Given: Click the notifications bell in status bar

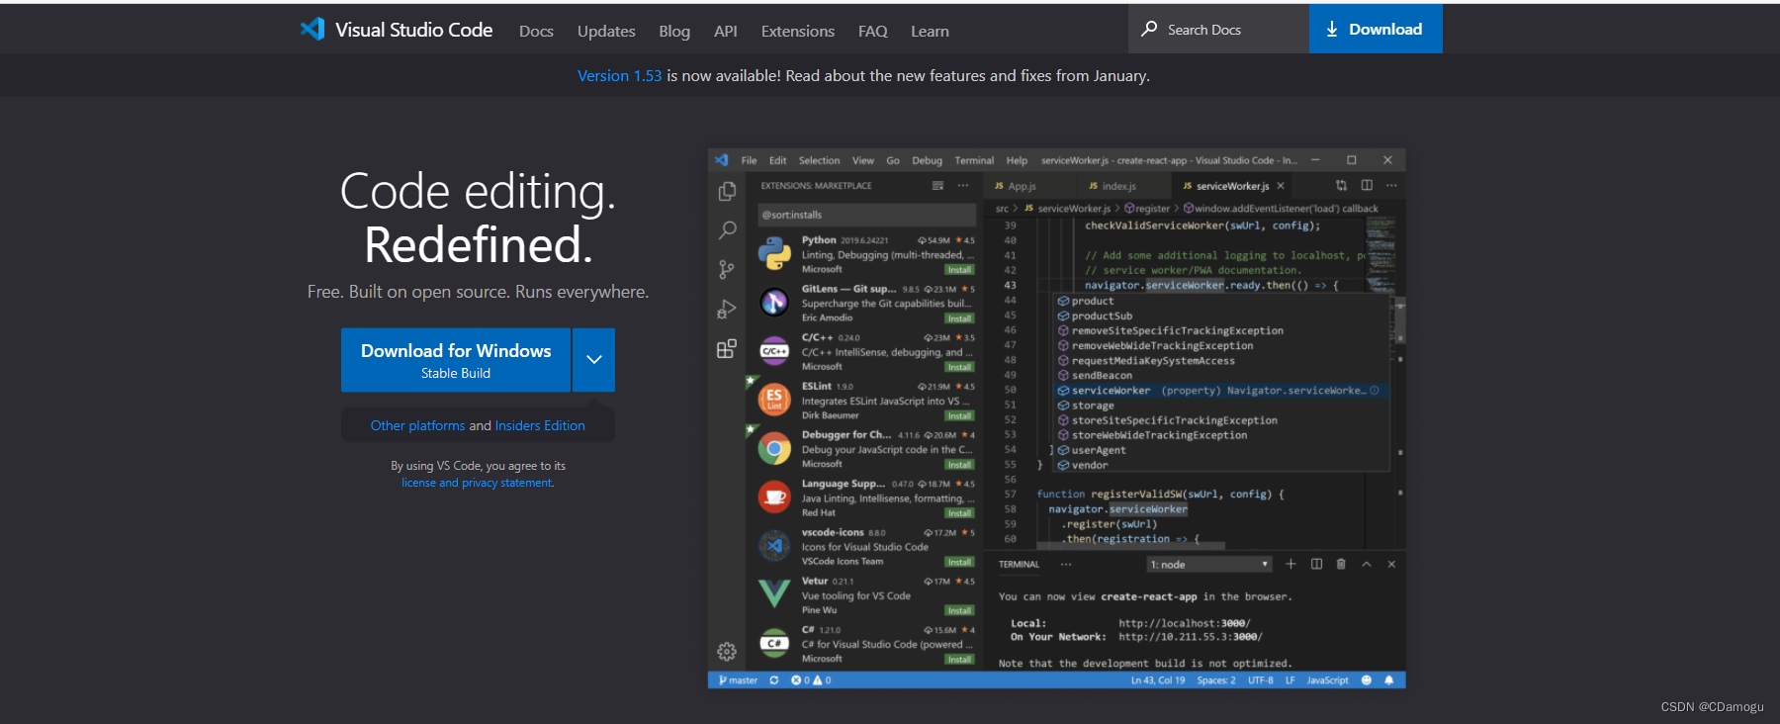Looking at the screenshot, I should 1389,680.
